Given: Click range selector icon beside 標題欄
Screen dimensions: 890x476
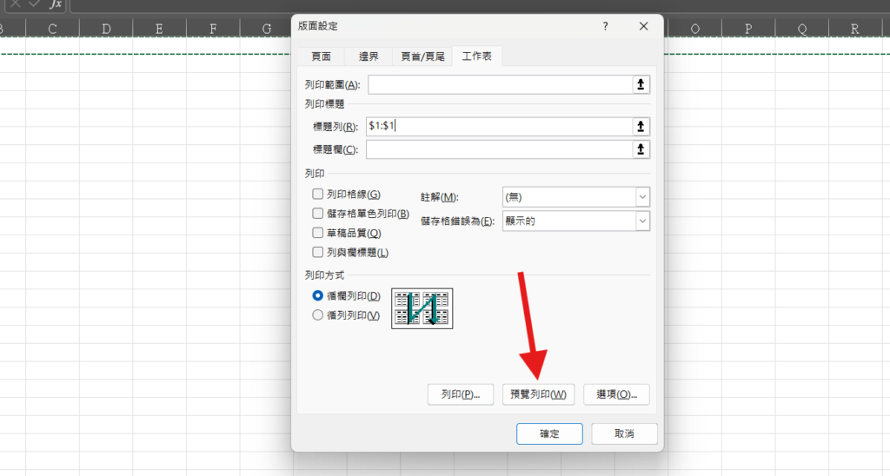Looking at the screenshot, I should click(x=641, y=149).
